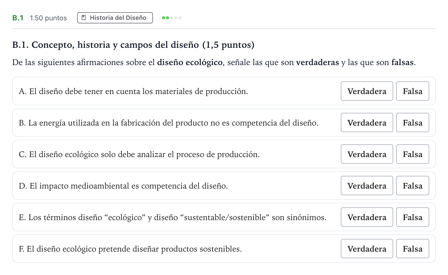
Task: Select Verdadera for statement D on impacto medioambiental
Action: coord(367,186)
